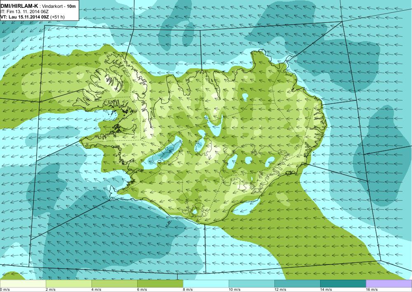Click the '8 m/s' legend label
Screen dimensions: 412x292
(188, 290)
